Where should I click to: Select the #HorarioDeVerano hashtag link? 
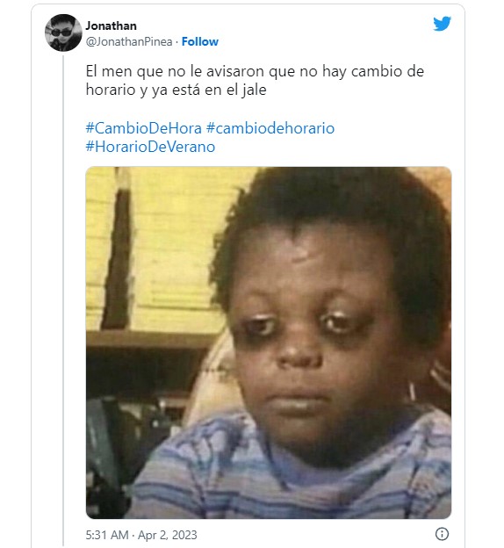pyautogui.click(x=150, y=147)
